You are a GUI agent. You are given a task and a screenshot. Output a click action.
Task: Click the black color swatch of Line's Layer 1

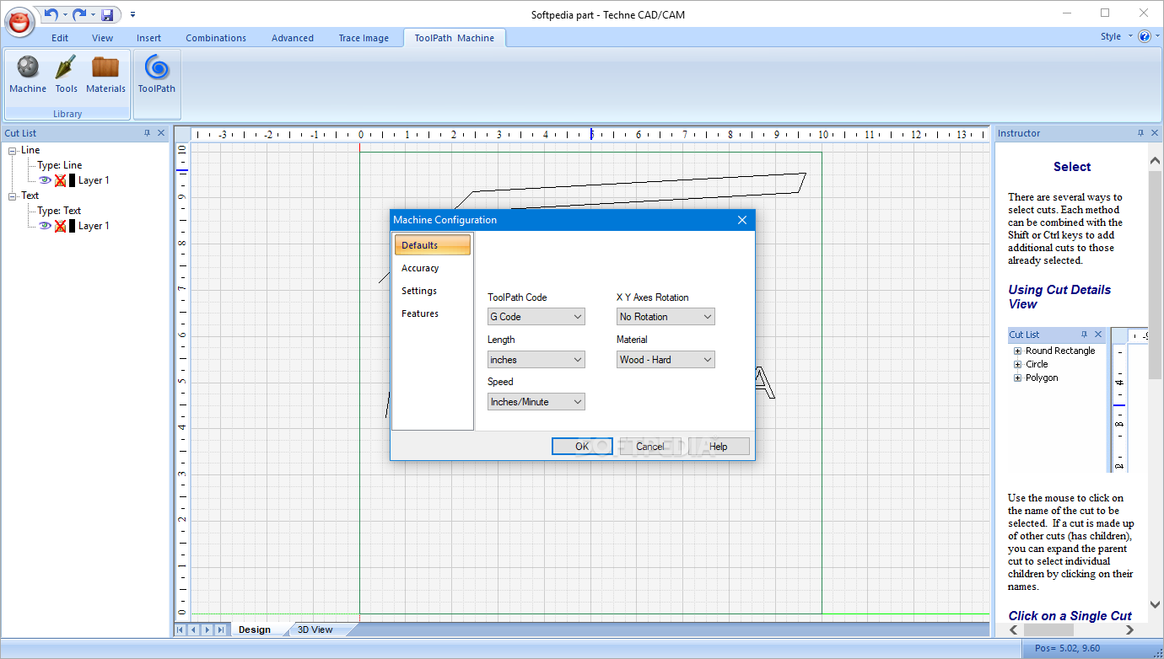(x=72, y=180)
